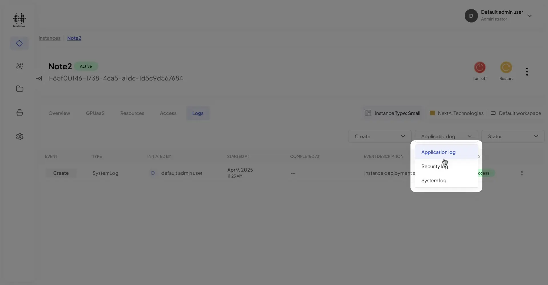The image size is (548, 285).
Task: Open the Teams/Users section in sidebar
Action: [19, 66]
